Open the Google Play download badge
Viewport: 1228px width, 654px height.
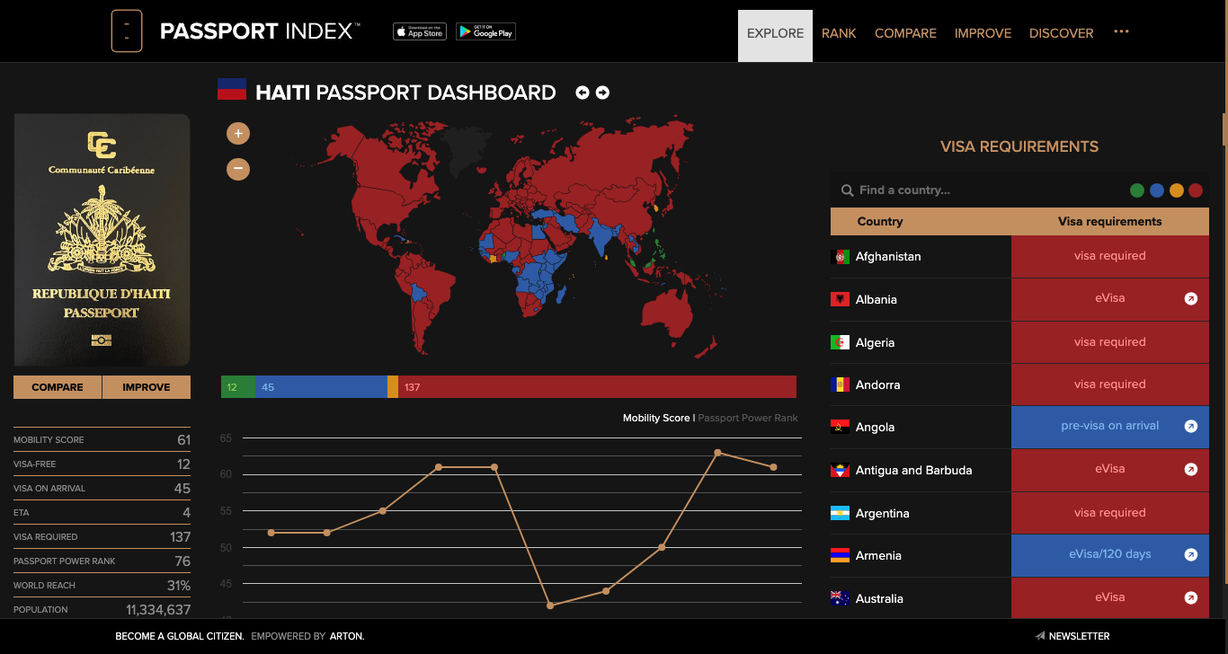[485, 31]
